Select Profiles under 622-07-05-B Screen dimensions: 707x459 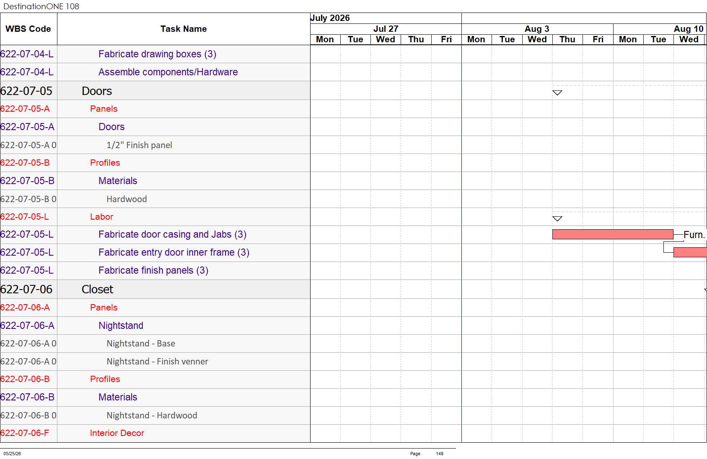point(105,163)
